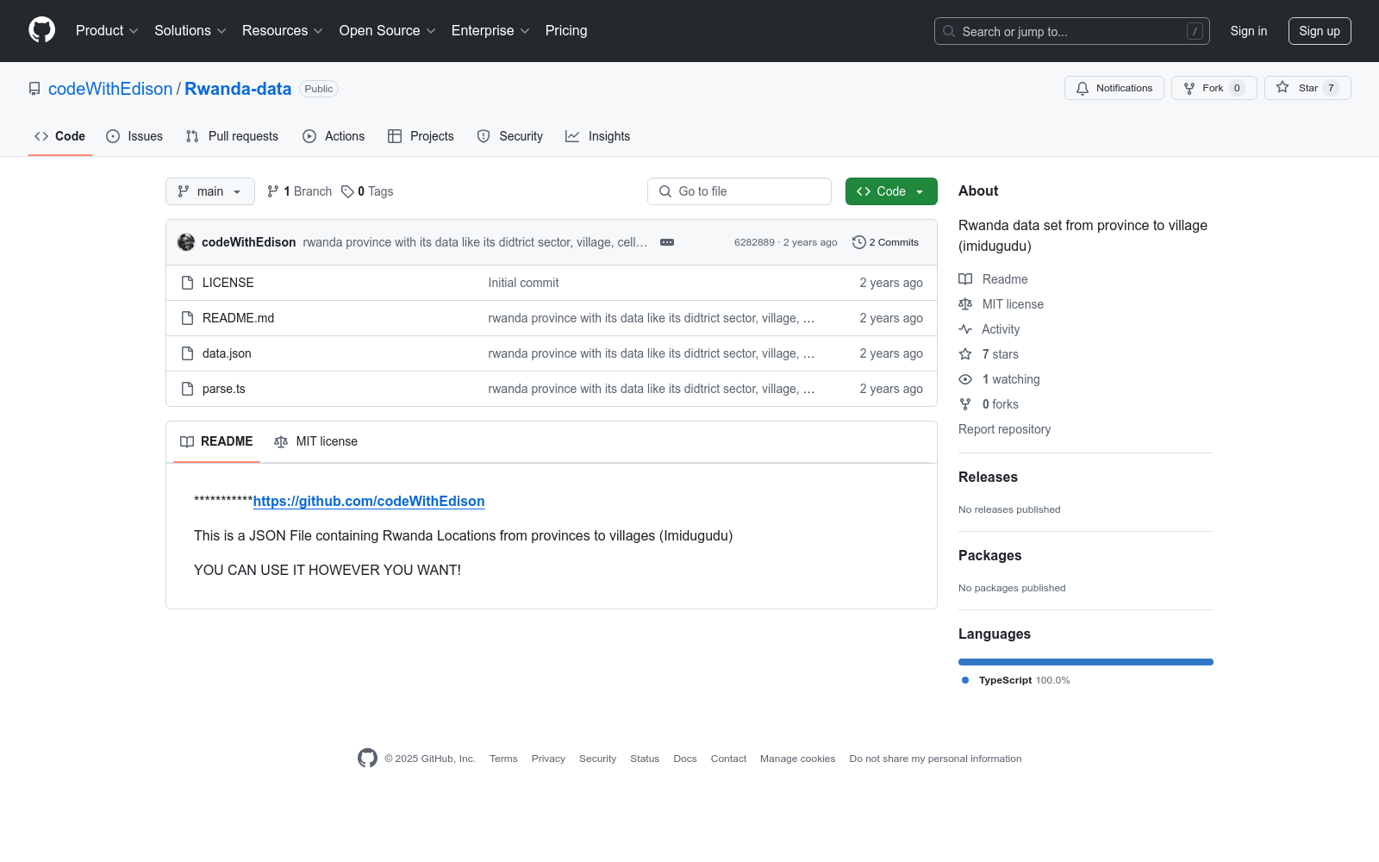Fork the repository with the Fork button

(x=1214, y=88)
